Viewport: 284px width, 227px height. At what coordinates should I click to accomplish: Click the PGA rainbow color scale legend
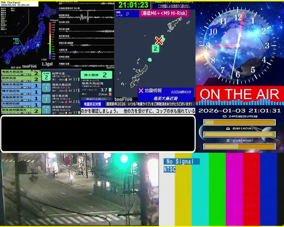click(50, 41)
